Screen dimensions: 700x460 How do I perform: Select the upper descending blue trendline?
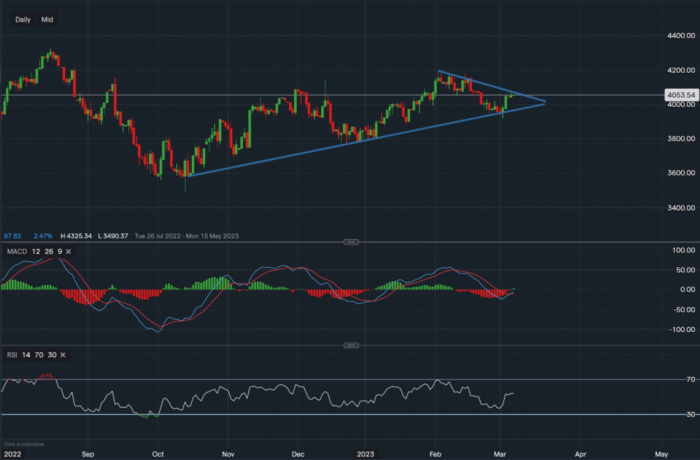coord(490,86)
